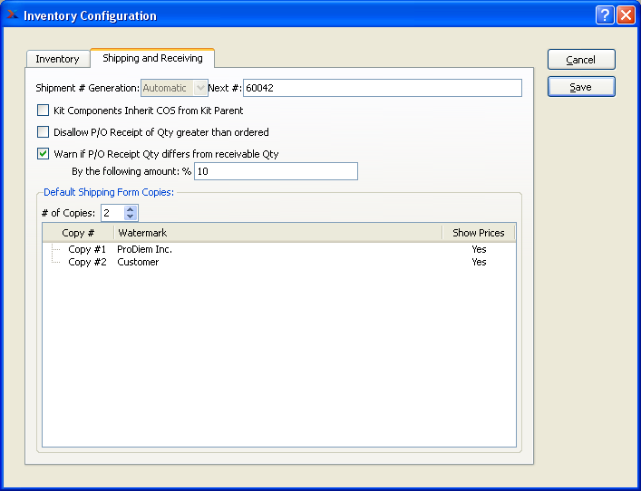Increase the # of Copies spinner
The width and height of the screenshot is (641, 491).
131,209
